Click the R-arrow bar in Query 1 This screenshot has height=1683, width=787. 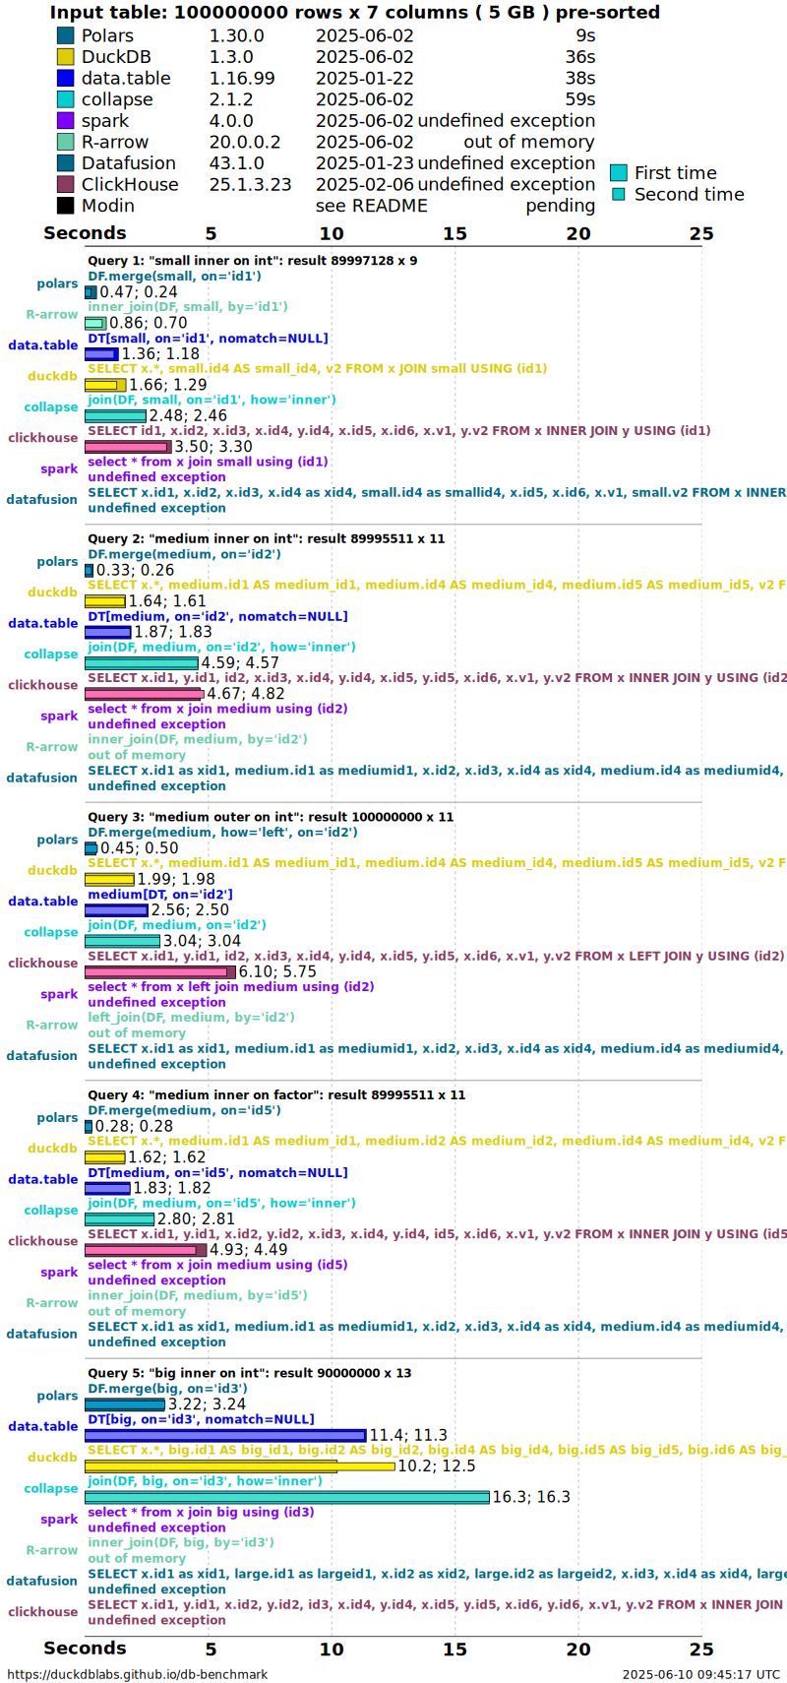(95, 323)
